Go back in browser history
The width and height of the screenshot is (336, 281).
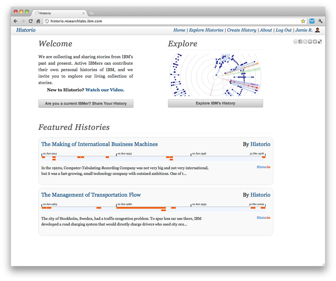click(16, 21)
